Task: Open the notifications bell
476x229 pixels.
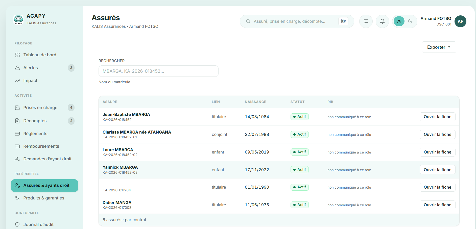Action: point(382,21)
